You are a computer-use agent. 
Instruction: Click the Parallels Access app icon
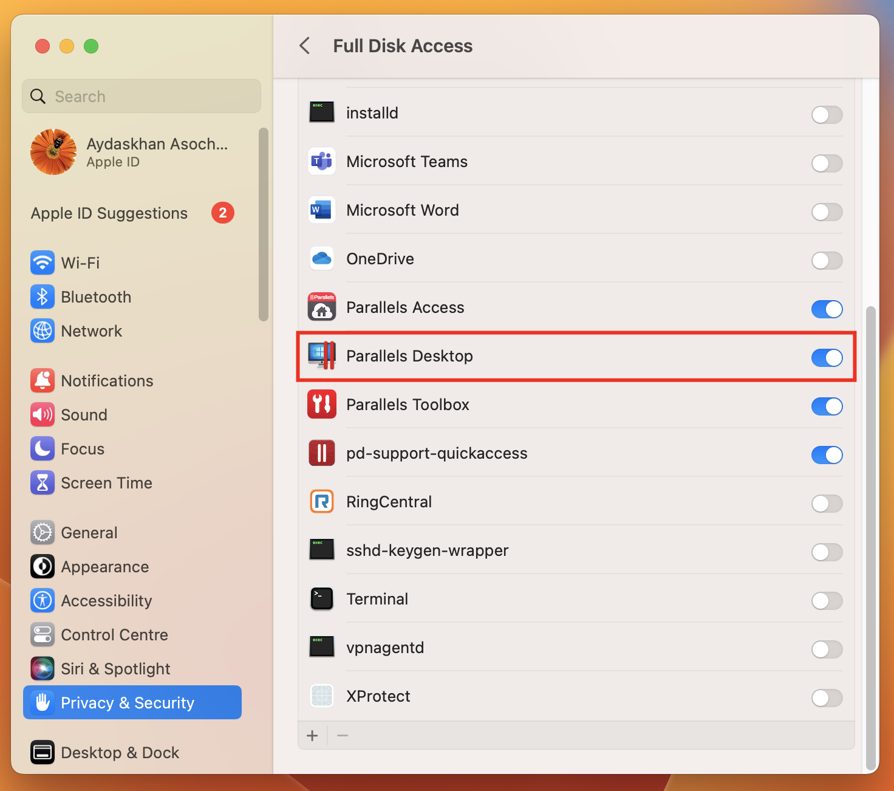point(322,307)
